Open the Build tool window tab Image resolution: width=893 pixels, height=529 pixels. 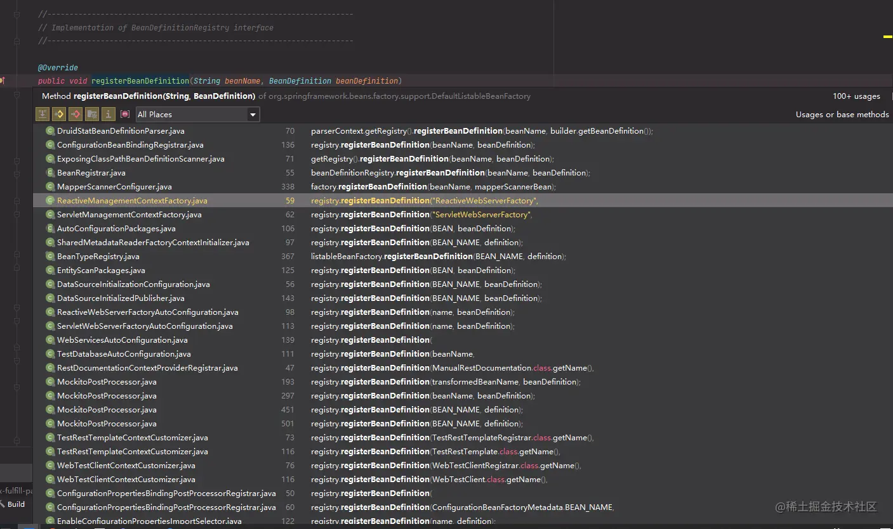[16, 504]
